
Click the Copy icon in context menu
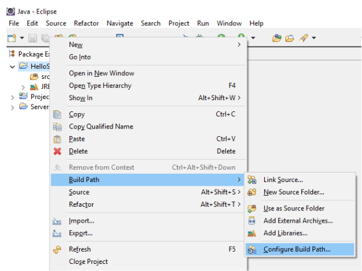coord(58,114)
